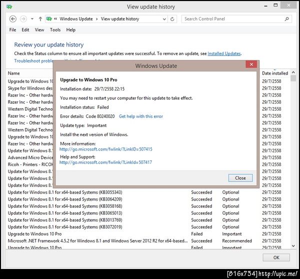This screenshot has height=279, width=300.
Task: Click the arrow after Windows Update breadcrumb
Action: click(97, 19)
